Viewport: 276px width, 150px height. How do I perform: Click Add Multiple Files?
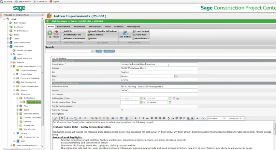click(72, 35)
